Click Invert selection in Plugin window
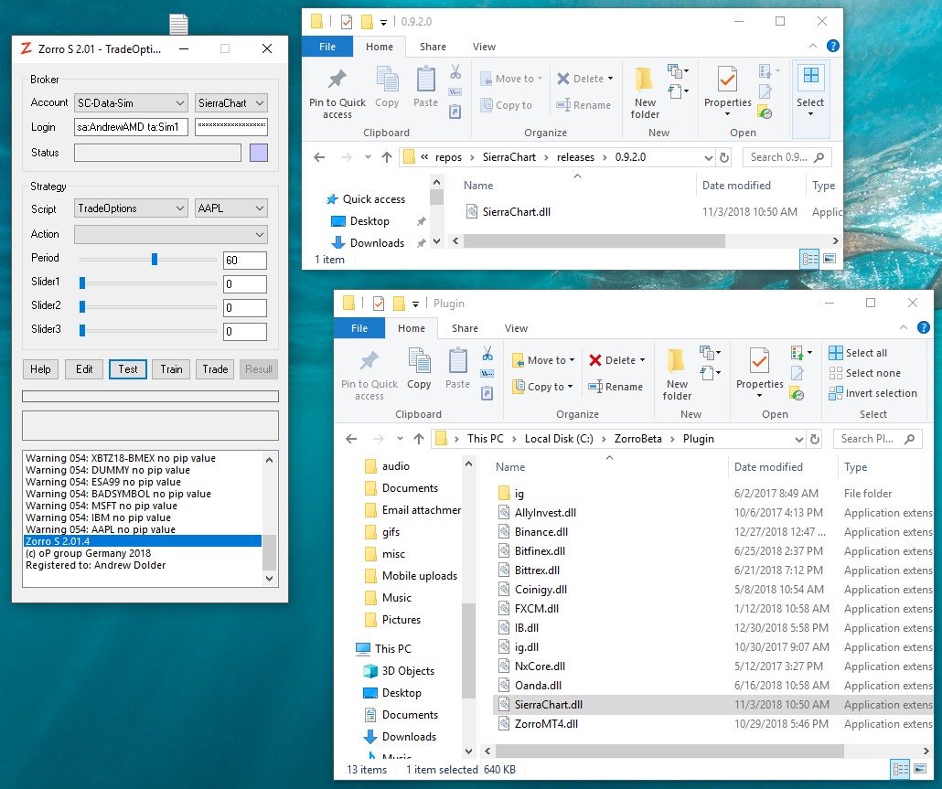942x789 pixels. (x=872, y=393)
